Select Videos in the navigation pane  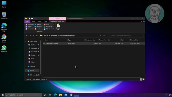point(33,62)
